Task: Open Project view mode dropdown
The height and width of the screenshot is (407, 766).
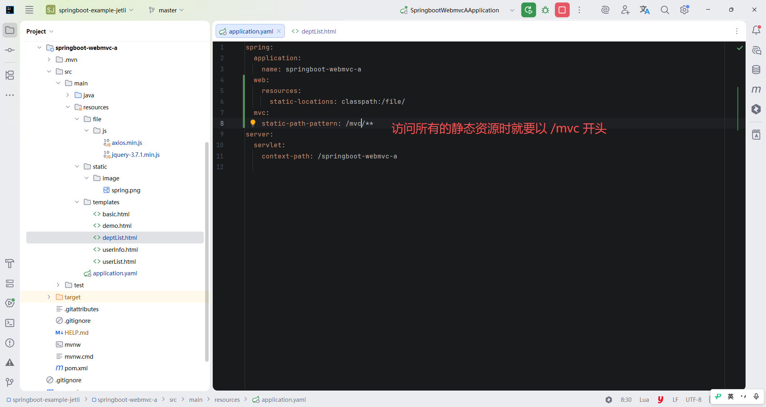Action: click(x=40, y=31)
